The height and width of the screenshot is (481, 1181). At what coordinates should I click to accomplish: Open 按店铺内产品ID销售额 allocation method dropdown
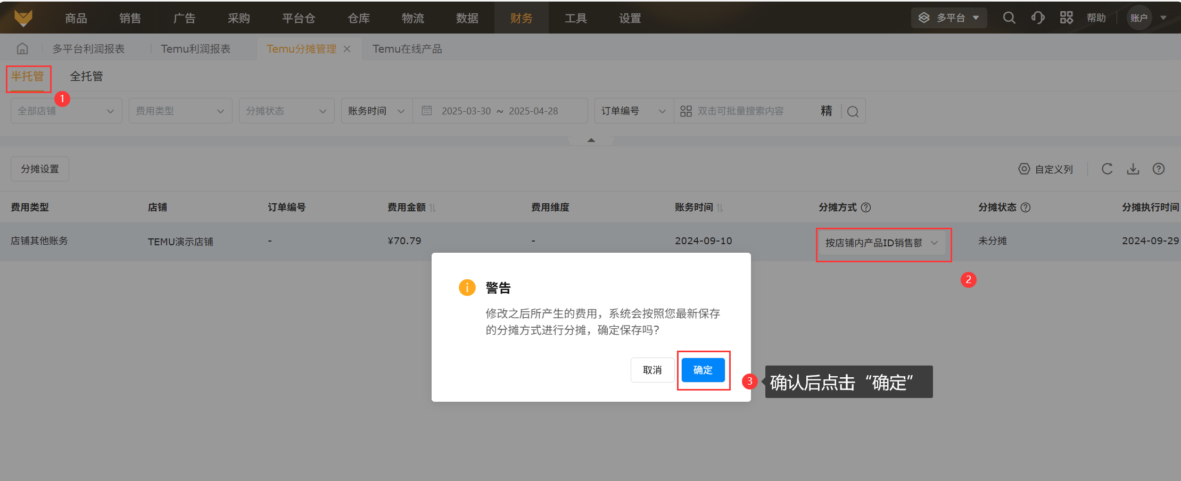(x=882, y=243)
